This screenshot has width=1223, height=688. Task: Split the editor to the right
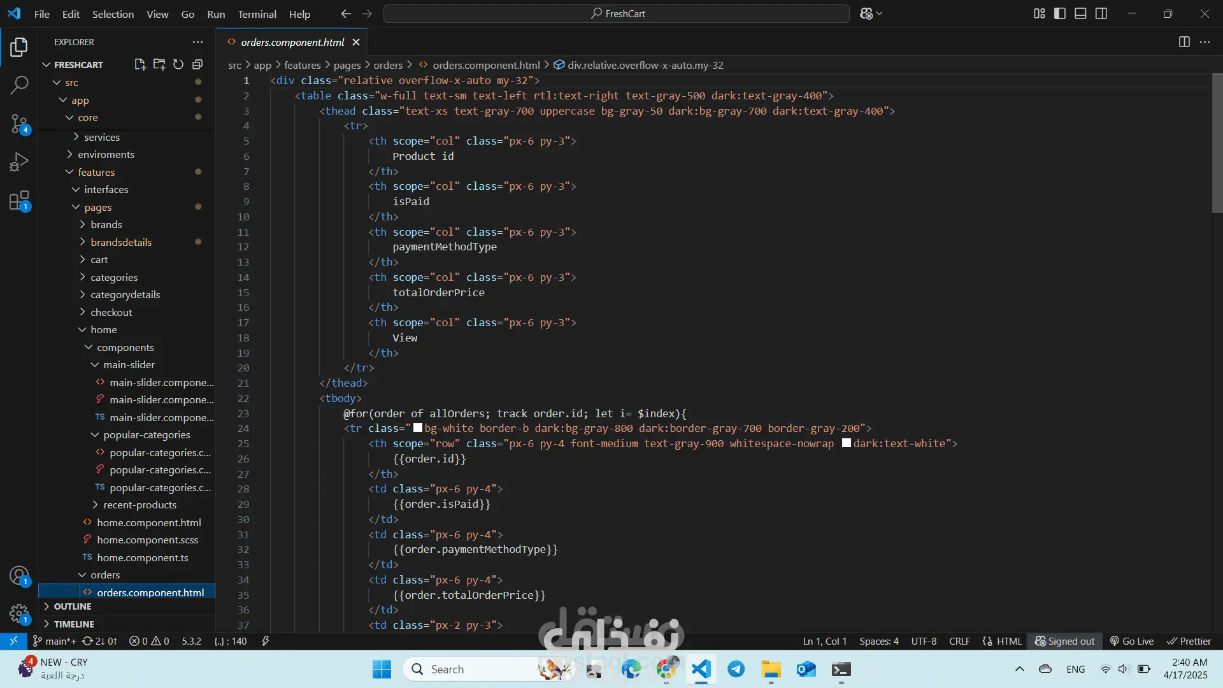pyautogui.click(x=1184, y=42)
